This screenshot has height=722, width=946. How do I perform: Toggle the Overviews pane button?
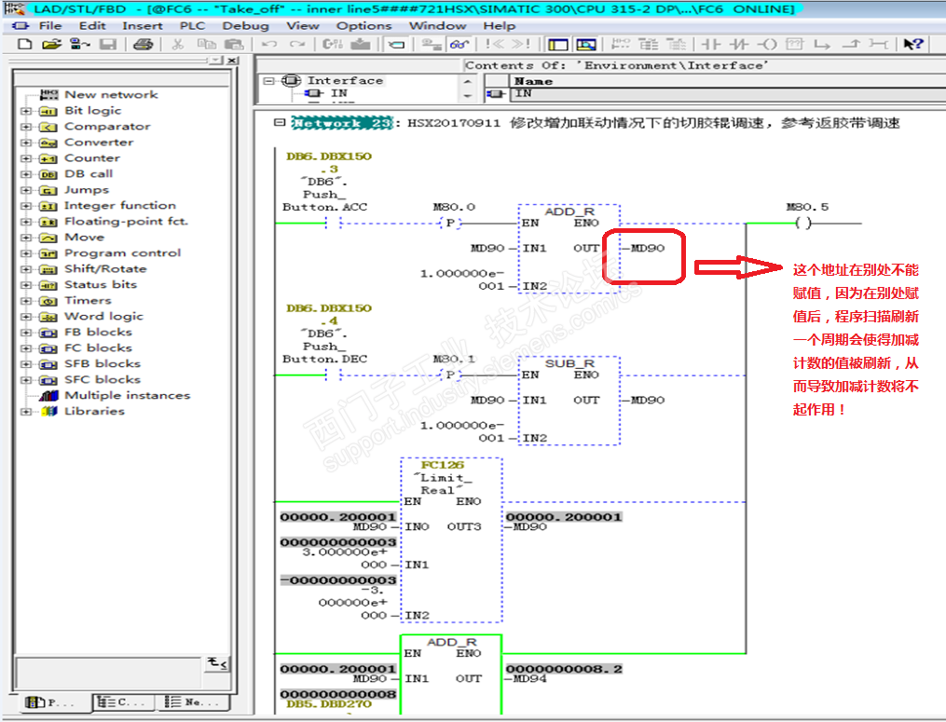click(x=558, y=44)
